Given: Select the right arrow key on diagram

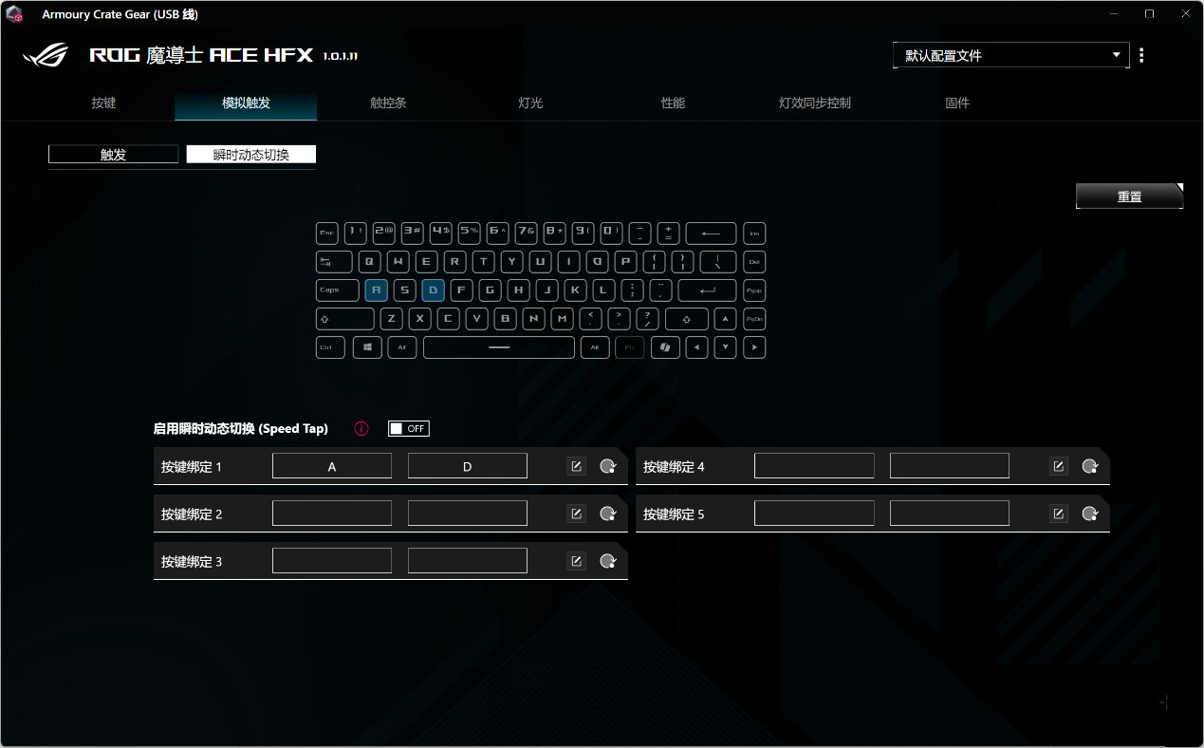Looking at the screenshot, I should (754, 347).
